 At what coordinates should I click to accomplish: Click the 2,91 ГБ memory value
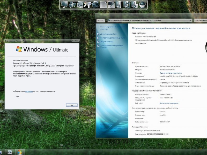coord(162,80)
